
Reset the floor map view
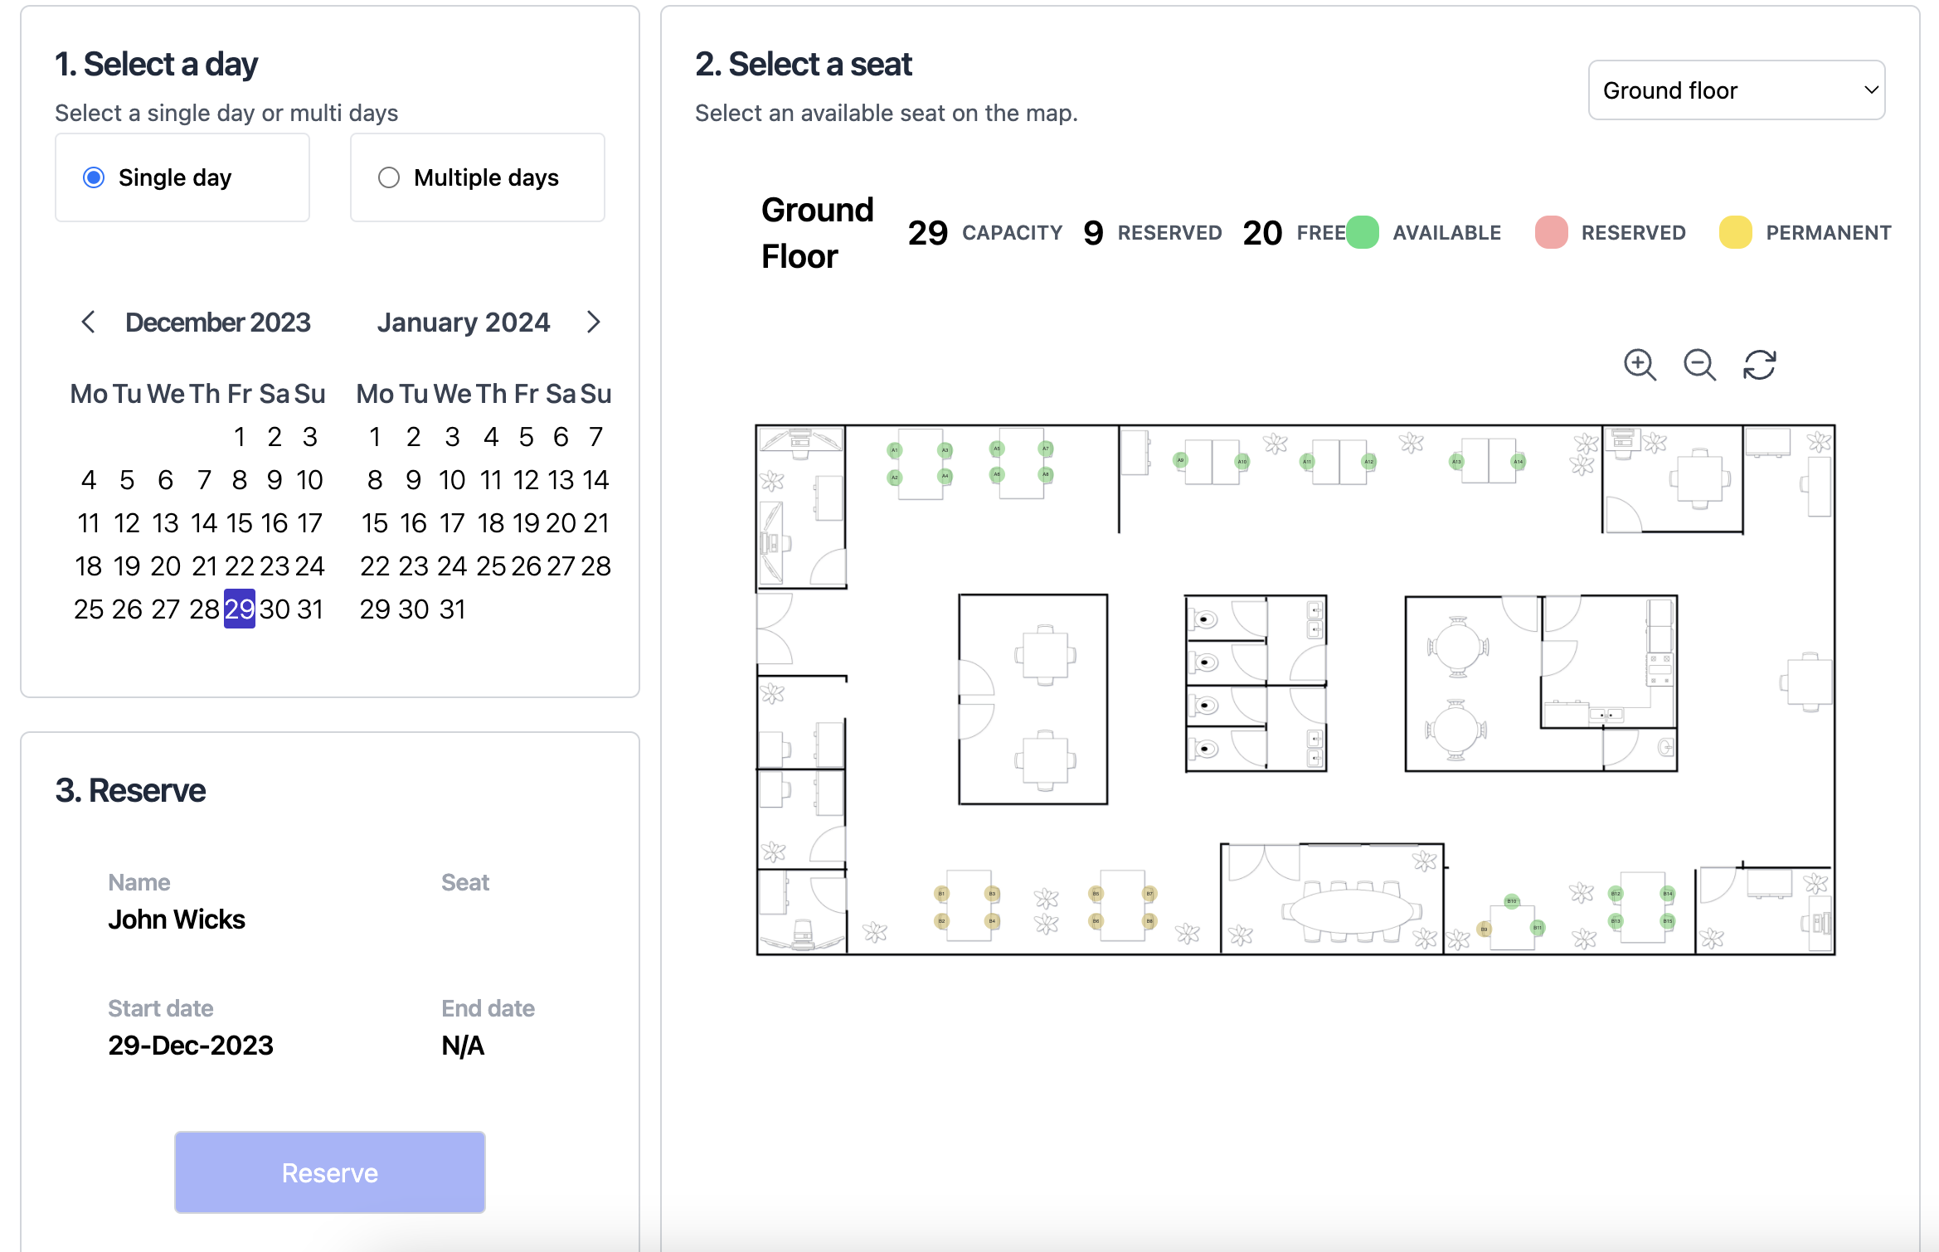coord(1760,365)
